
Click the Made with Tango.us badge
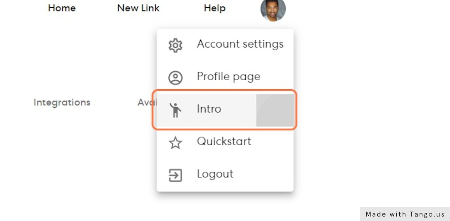(x=405, y=214)
